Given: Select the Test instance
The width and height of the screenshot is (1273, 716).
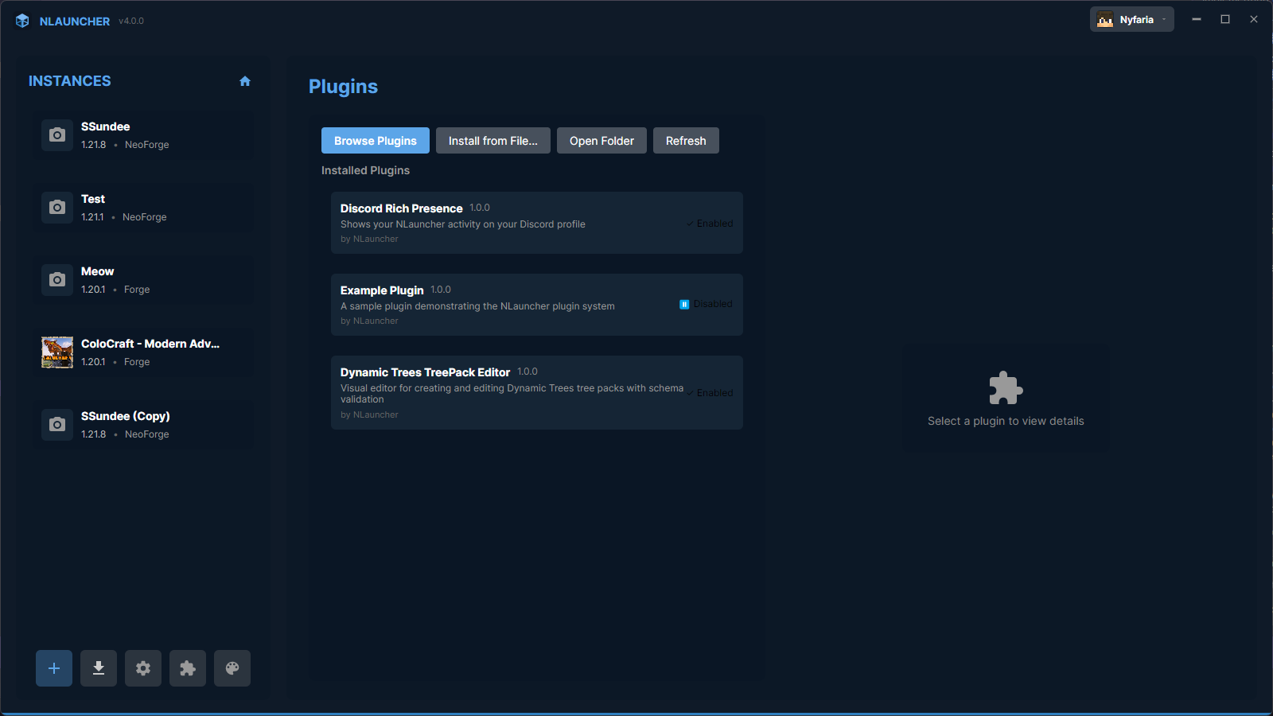Looking at the screenshot, I should click(x=143, y=207).
